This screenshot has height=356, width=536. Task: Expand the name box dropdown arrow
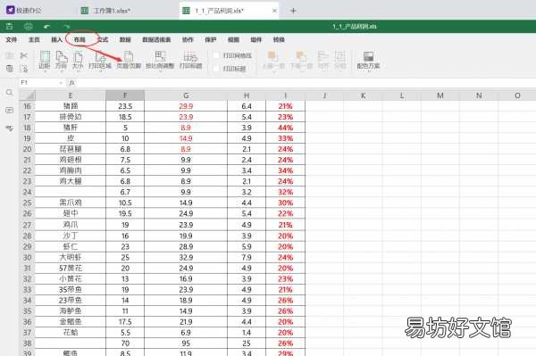tap(61, 83)
